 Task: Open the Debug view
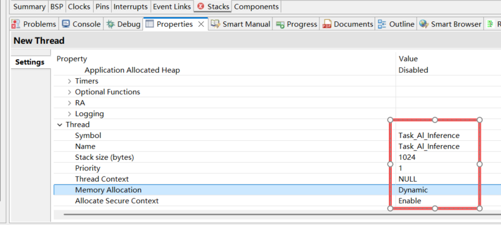pyautogui.click(x=123, y=24)
